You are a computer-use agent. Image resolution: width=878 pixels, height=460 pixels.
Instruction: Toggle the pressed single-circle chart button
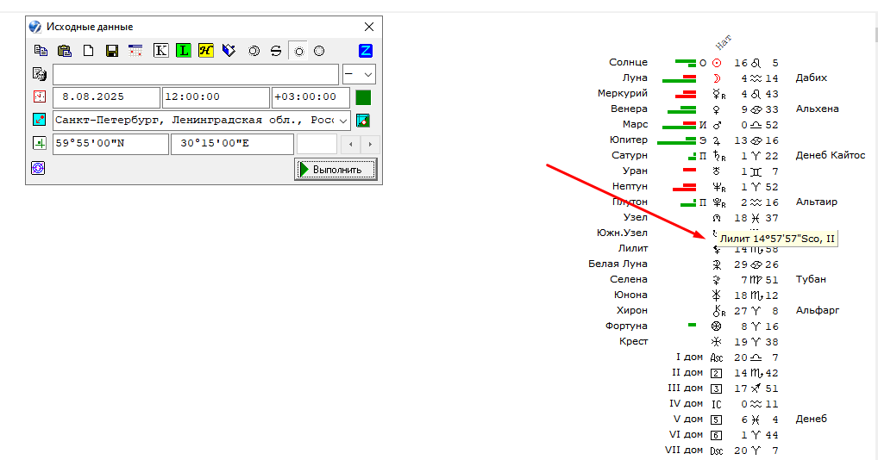298,51
